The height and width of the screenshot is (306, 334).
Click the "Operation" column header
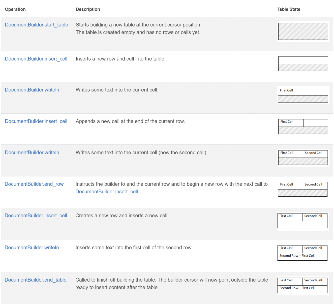tap(15, 9)
